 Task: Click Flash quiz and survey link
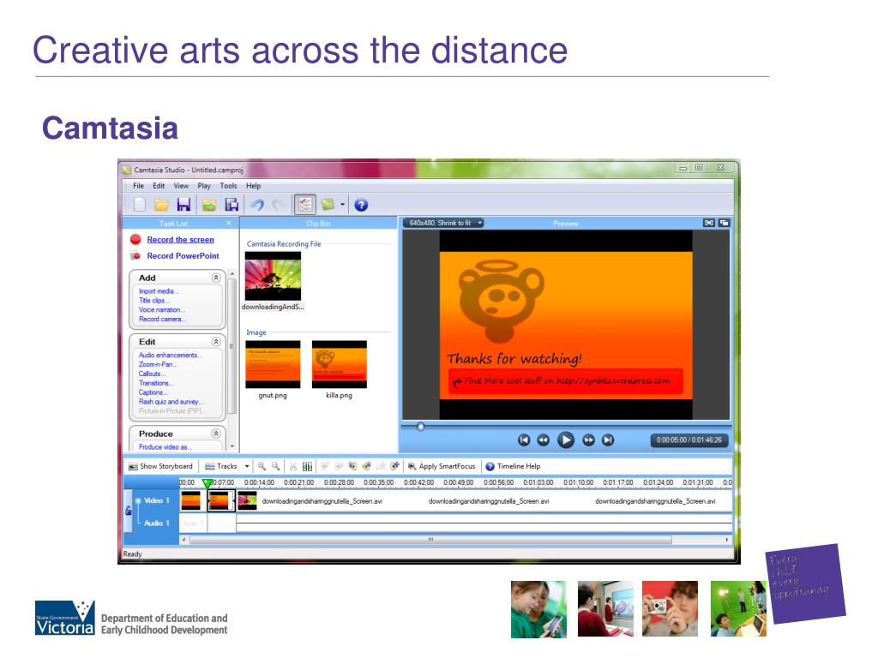(x=171, y=402)
